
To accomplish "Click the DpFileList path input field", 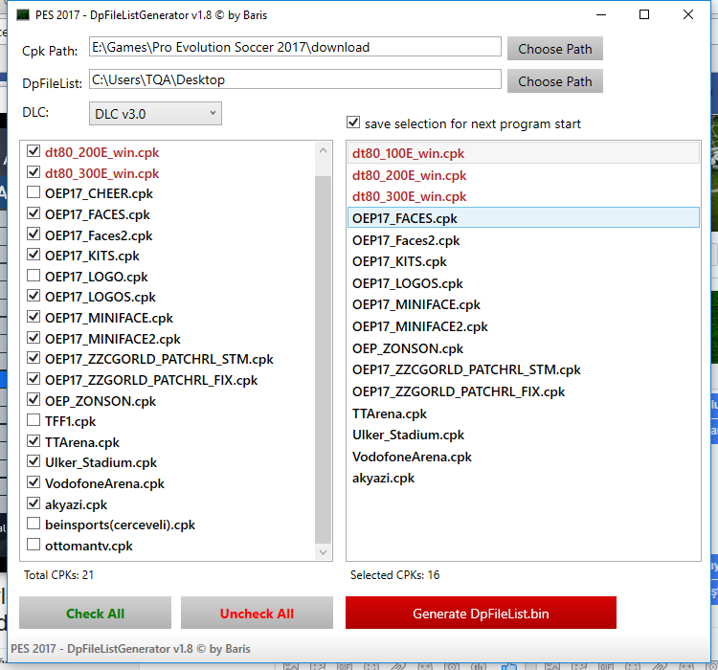I will point(295,79).
